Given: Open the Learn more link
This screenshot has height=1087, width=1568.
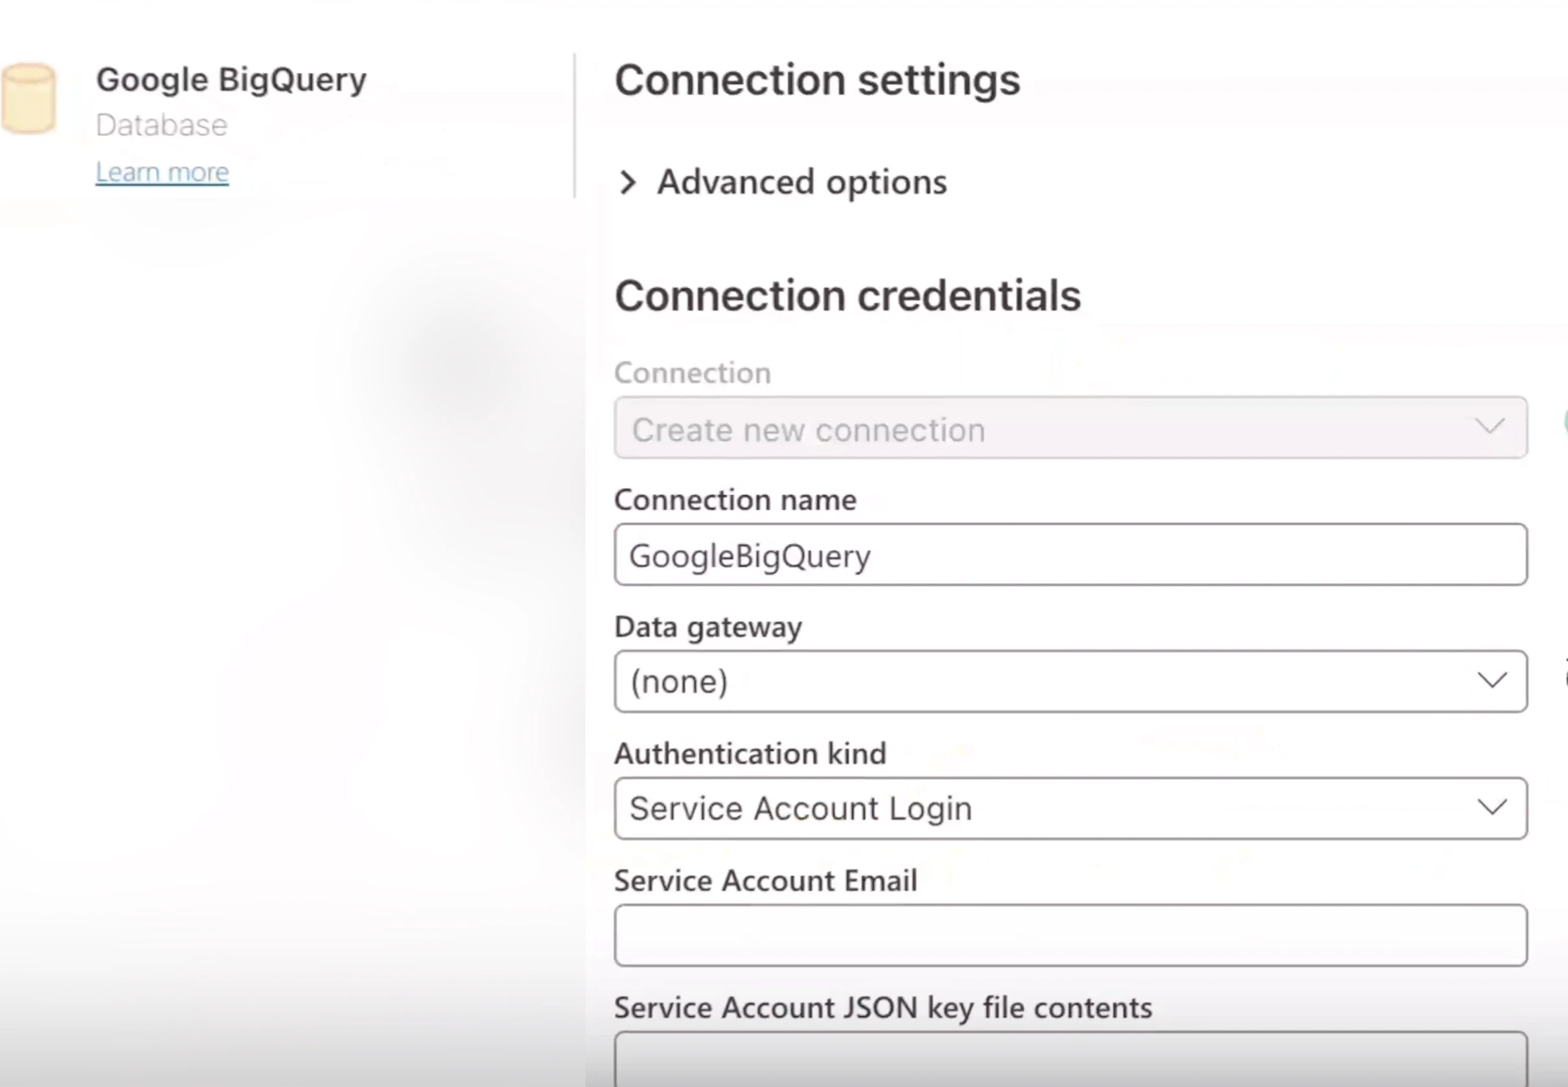Looking at the screenshot, I should pos(162,172).
